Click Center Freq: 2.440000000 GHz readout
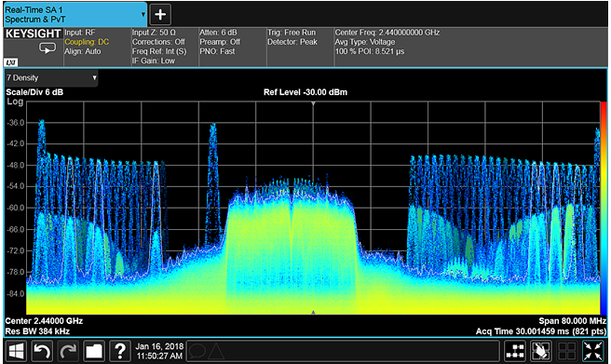This screenshot has height=364, width=611. [387, 33]
